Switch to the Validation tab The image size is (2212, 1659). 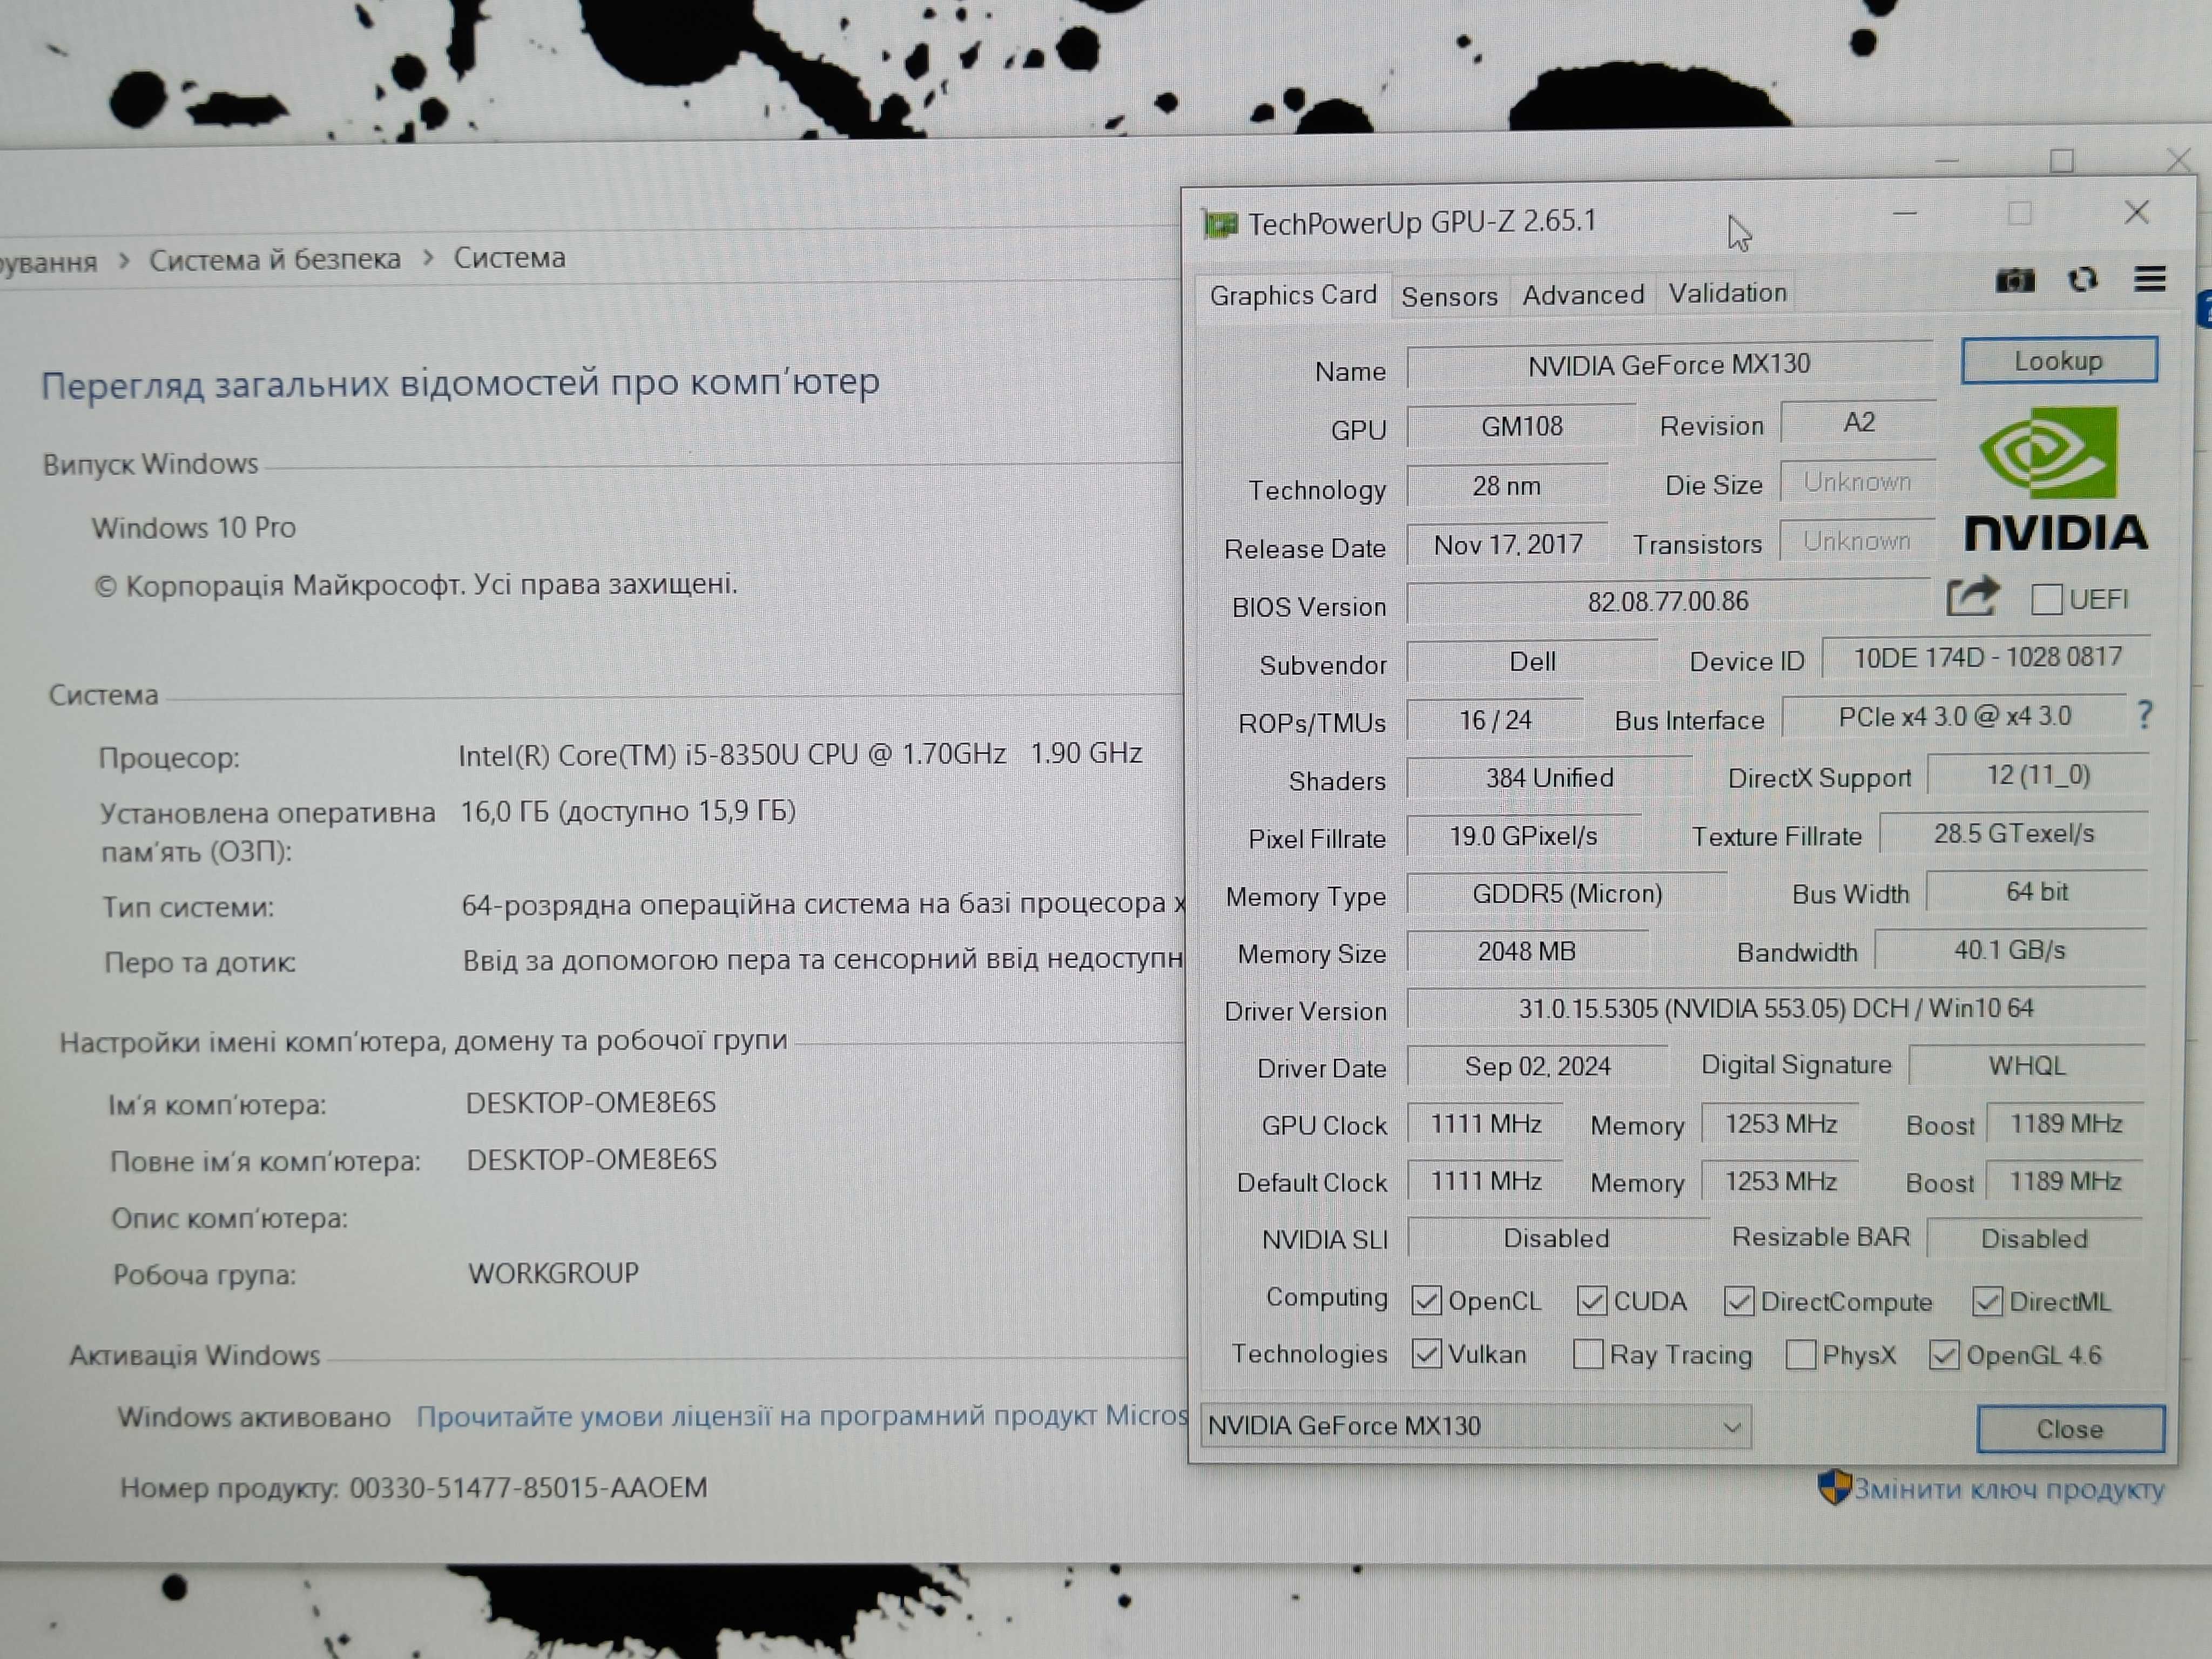coord(1727,293)
